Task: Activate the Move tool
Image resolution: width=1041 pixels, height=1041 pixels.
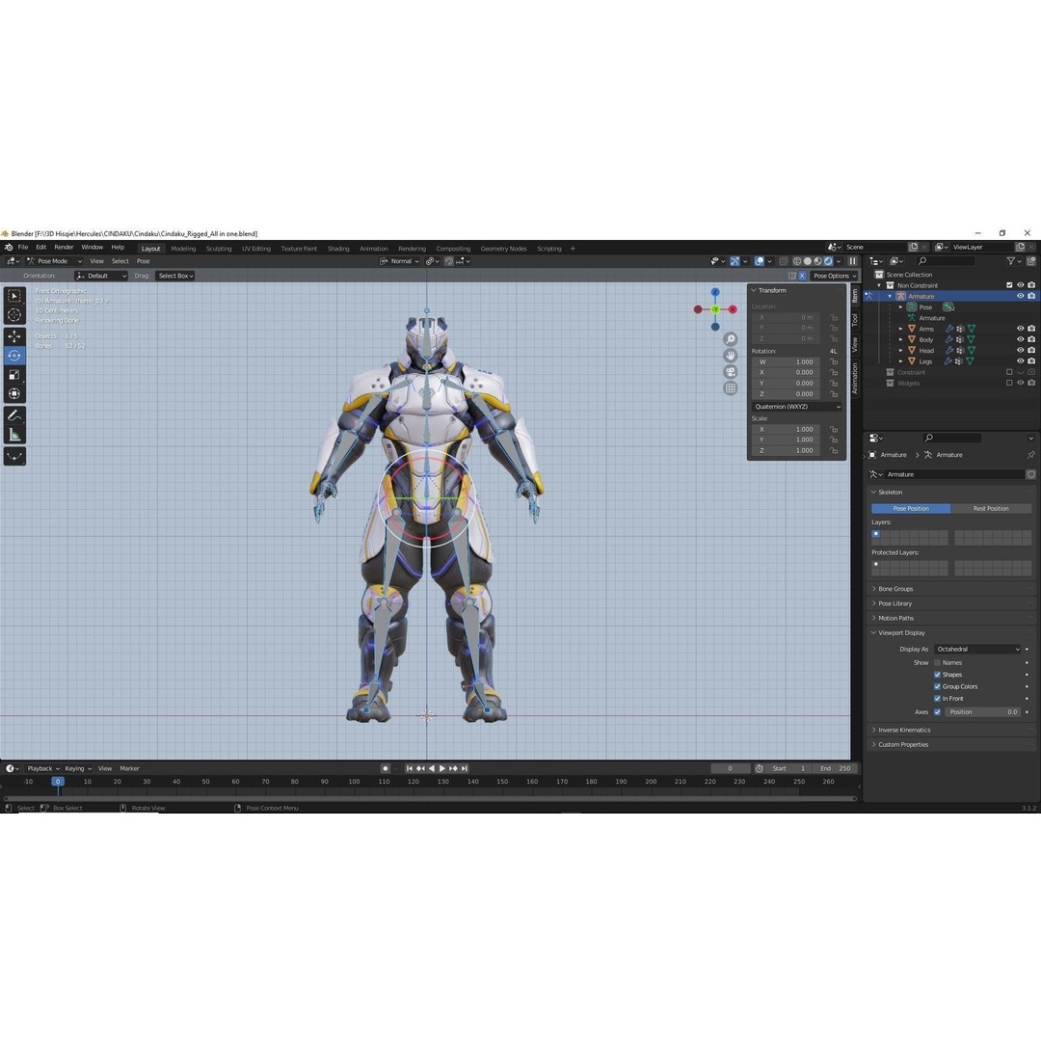Action: 13,336
